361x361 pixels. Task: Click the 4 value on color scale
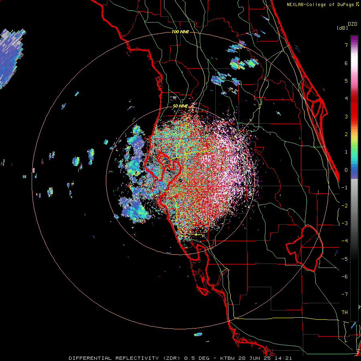[346, 99]
